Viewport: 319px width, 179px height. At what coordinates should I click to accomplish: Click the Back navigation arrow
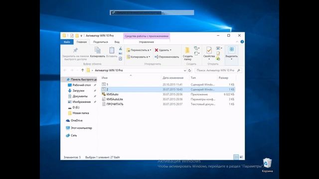[65, 70]
